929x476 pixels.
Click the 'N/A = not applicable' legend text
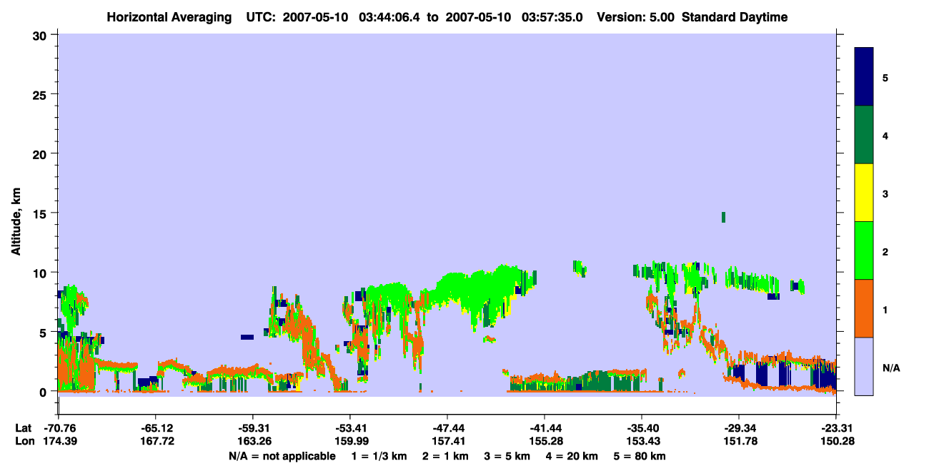[282, 456]
